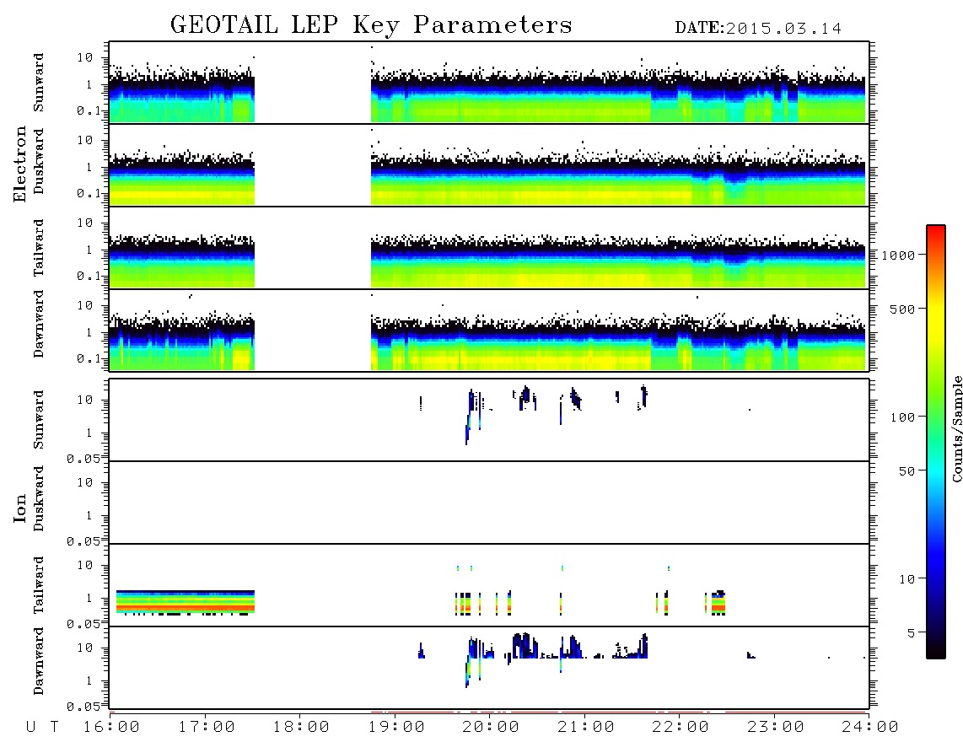Click the Ion Sunward burst near 21:40
Screen dimensions: 963x742
point(643,397)
